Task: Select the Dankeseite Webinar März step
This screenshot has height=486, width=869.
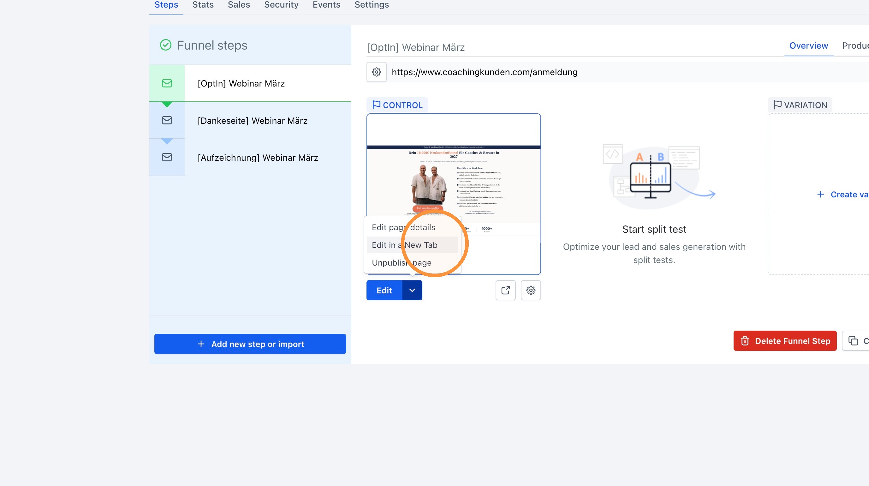Action: (x=252, y=121)
